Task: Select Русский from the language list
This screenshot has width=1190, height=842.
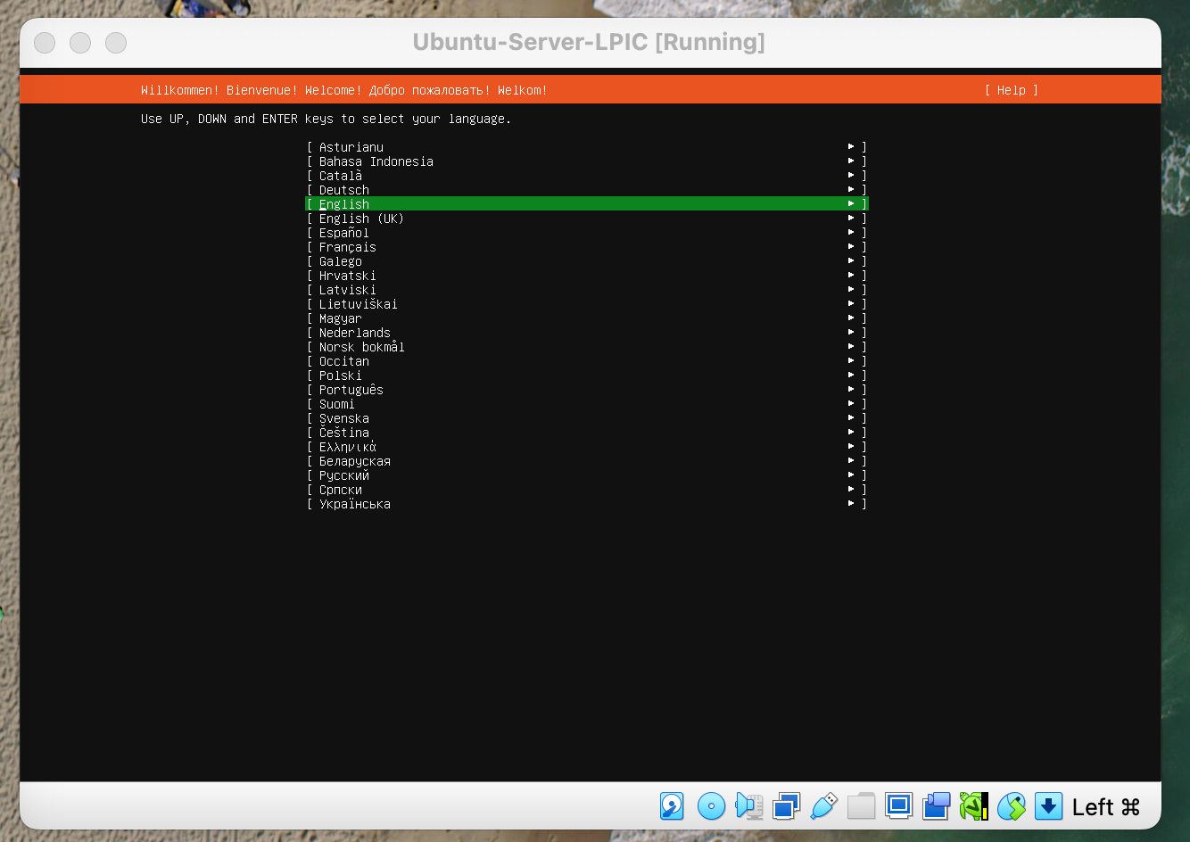Action: pos(586,475)
